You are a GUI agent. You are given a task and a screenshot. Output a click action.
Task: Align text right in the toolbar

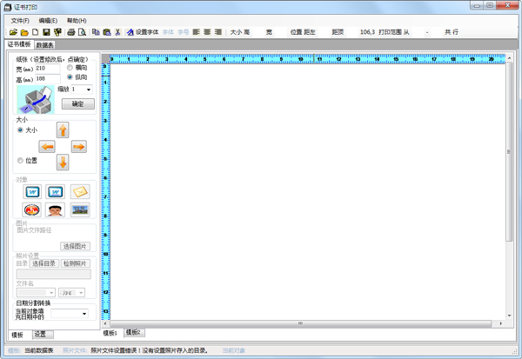click(x=218, y=32)
